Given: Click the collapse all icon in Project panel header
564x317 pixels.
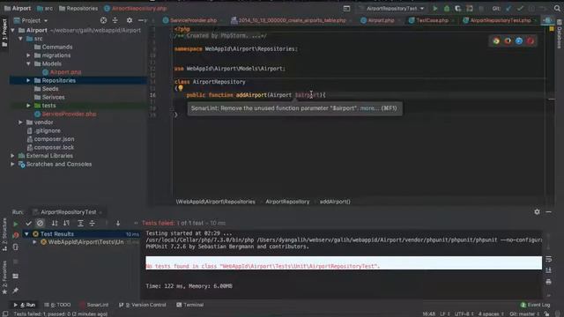Looking at the screenshot, I should pyautogui.click(x=115, y=20).
